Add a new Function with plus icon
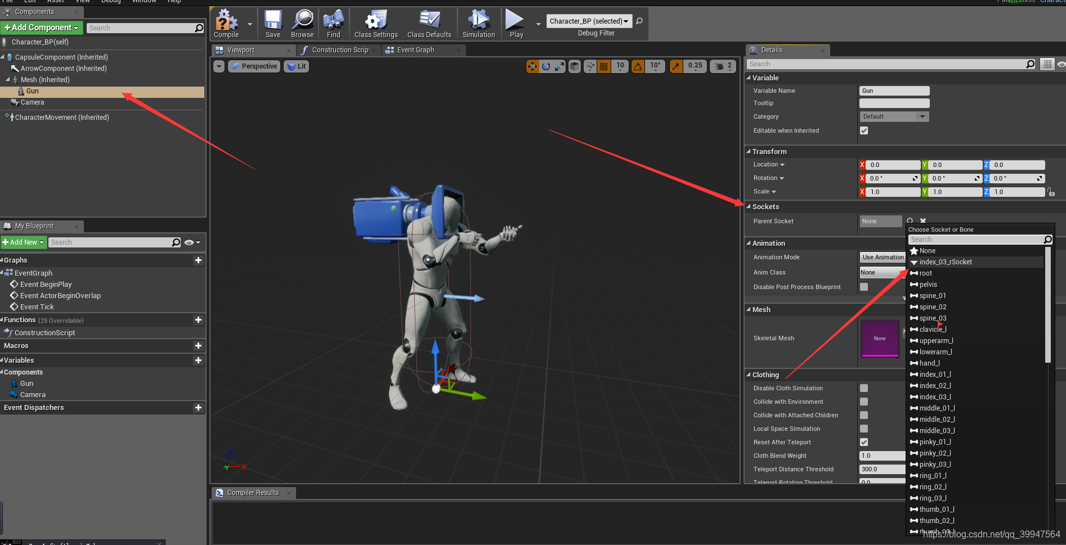1066x545 pixels. pyautogui.click(x=198, y=319)
